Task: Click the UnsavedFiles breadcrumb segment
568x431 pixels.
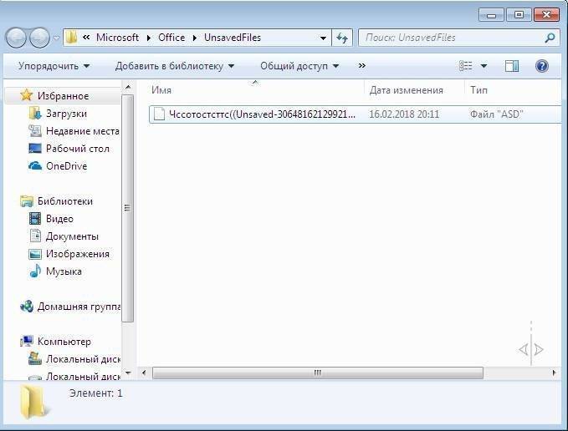Action: pyautogui.click(x=233, y=38)
